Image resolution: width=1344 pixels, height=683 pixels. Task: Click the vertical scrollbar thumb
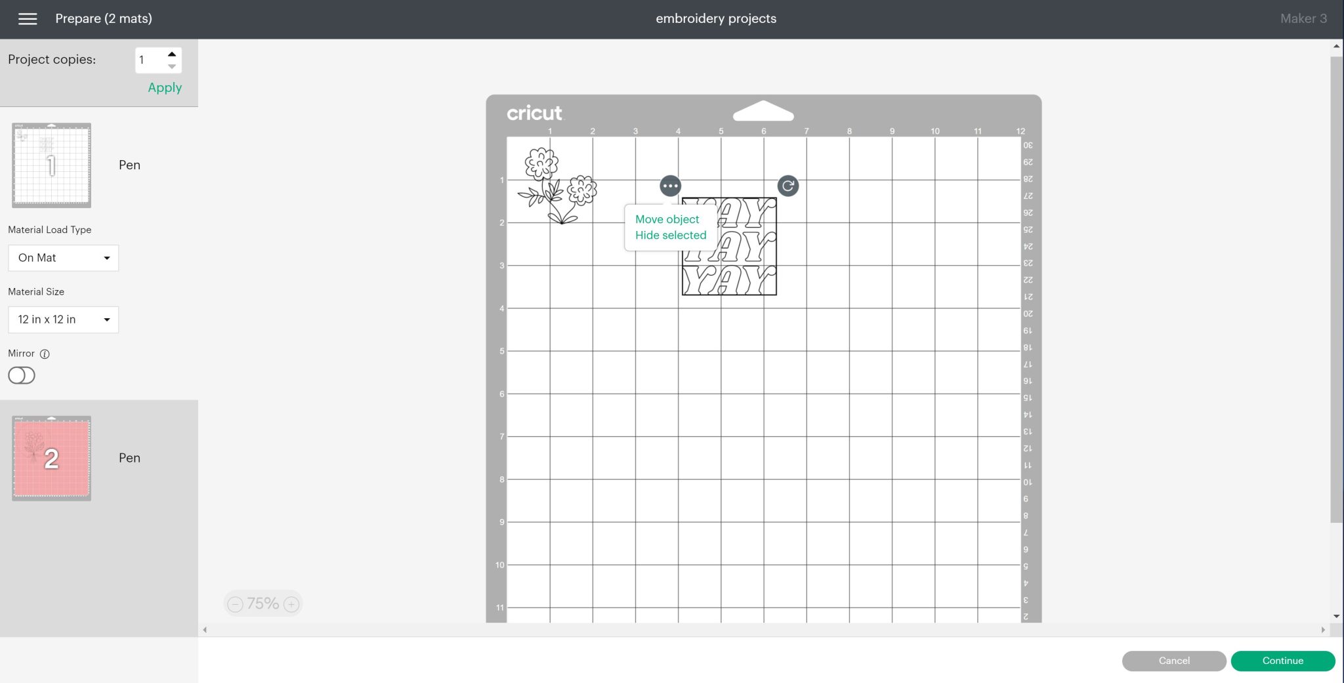click(x=1337, y=289)
